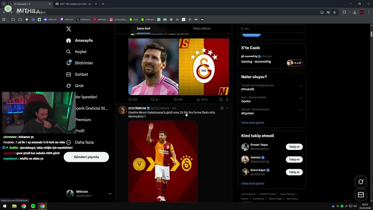
Task: Bookmark the Messi Galatasaray post
Action: coord(221,99)
